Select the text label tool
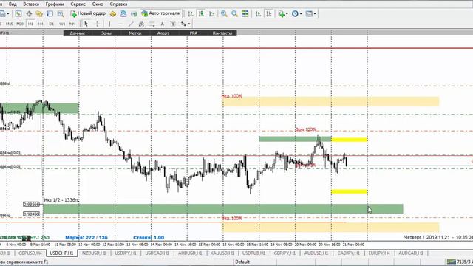Screen dimensions: 473x266 (x=173, y=24)
